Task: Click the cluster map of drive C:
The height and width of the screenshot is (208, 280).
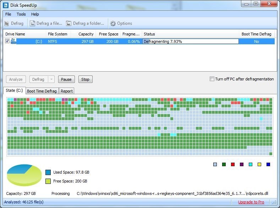Action: (140, 127)
